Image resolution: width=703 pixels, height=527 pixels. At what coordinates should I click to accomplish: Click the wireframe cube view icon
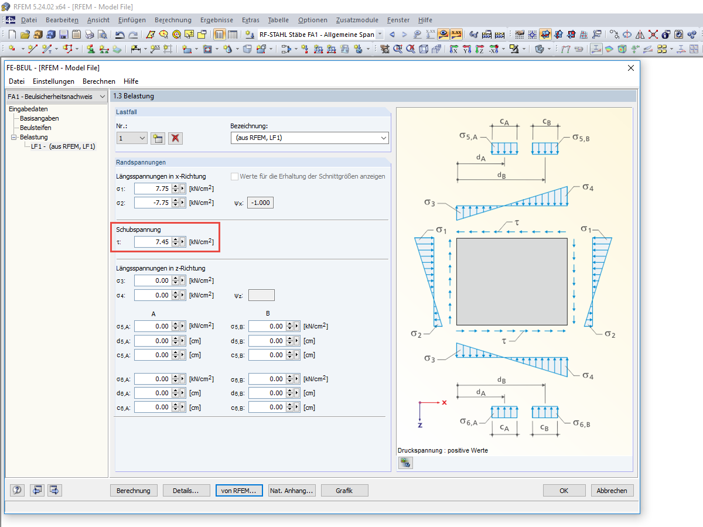click(424, 49)
